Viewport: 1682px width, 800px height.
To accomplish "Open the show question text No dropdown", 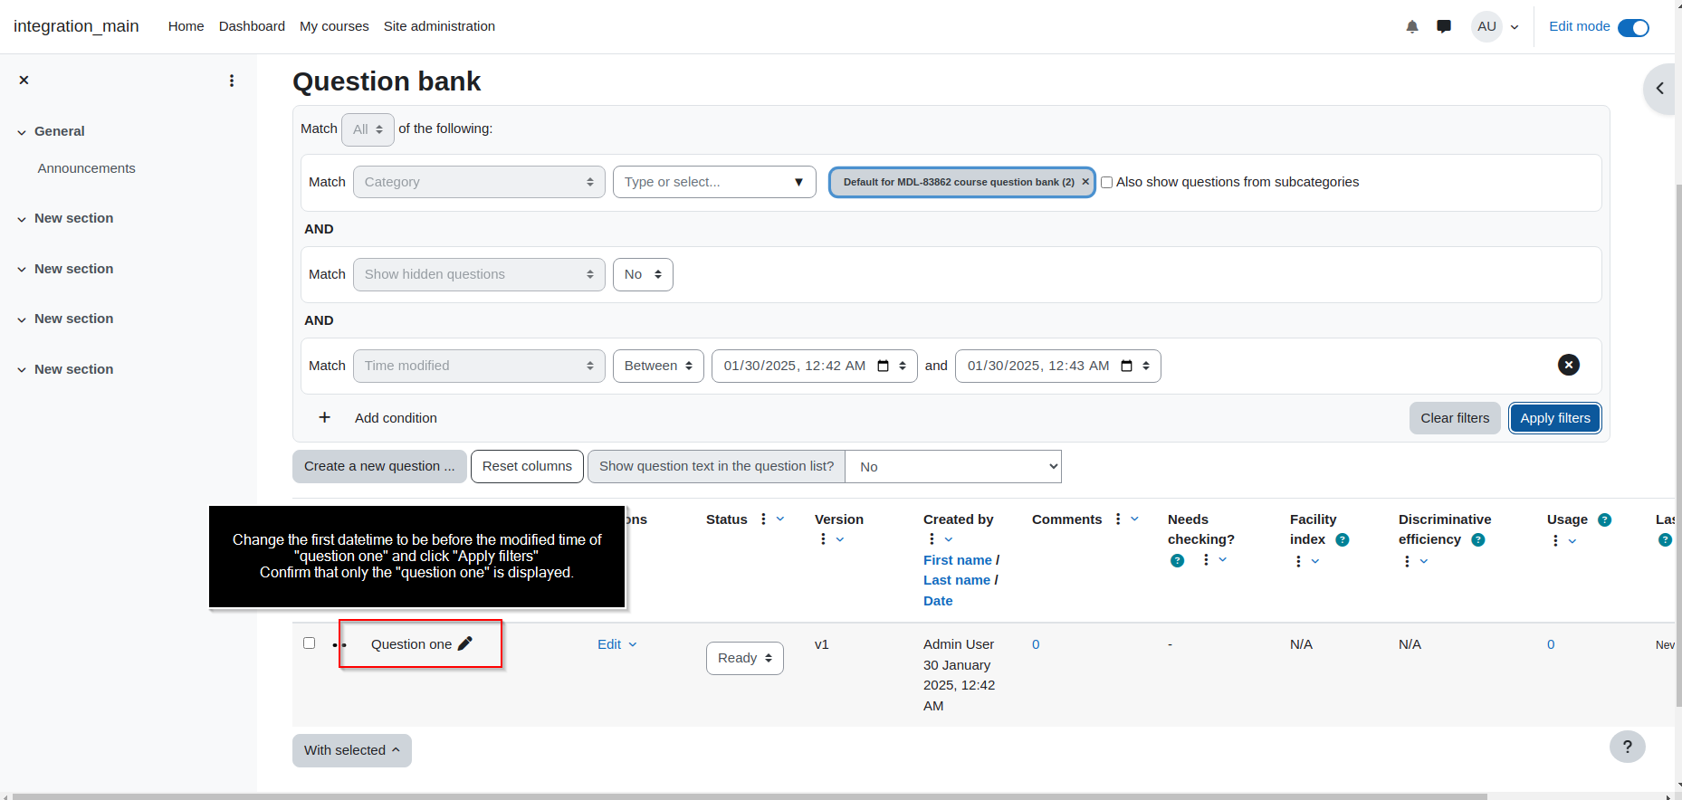I will click(x=953, y=467).
